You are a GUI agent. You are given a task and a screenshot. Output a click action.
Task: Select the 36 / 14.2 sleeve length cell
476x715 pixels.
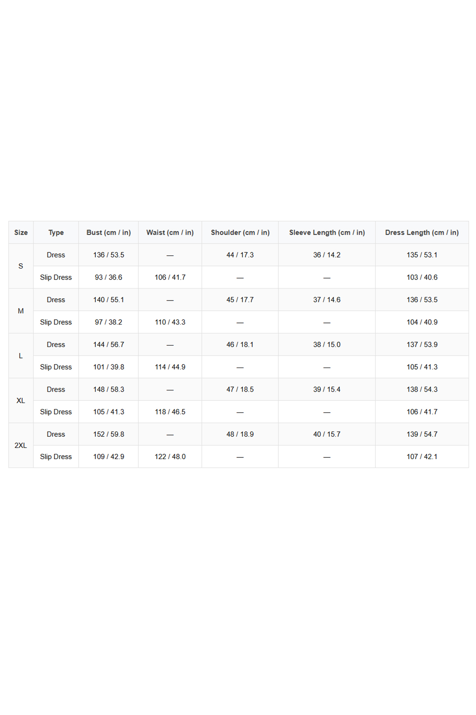[x=327, y=255]
